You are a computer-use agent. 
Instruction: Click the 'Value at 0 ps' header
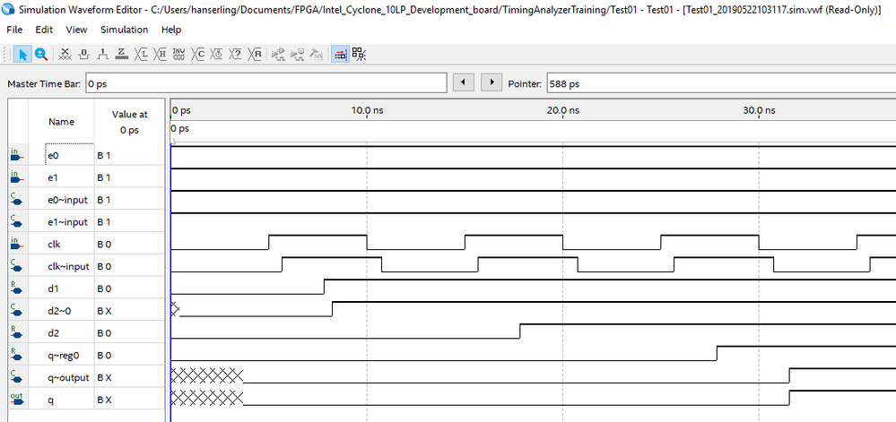130,122
